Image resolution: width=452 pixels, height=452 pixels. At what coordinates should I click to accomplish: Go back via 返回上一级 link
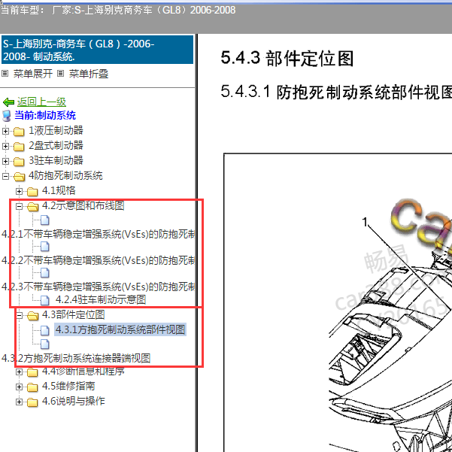click(41, 102)
